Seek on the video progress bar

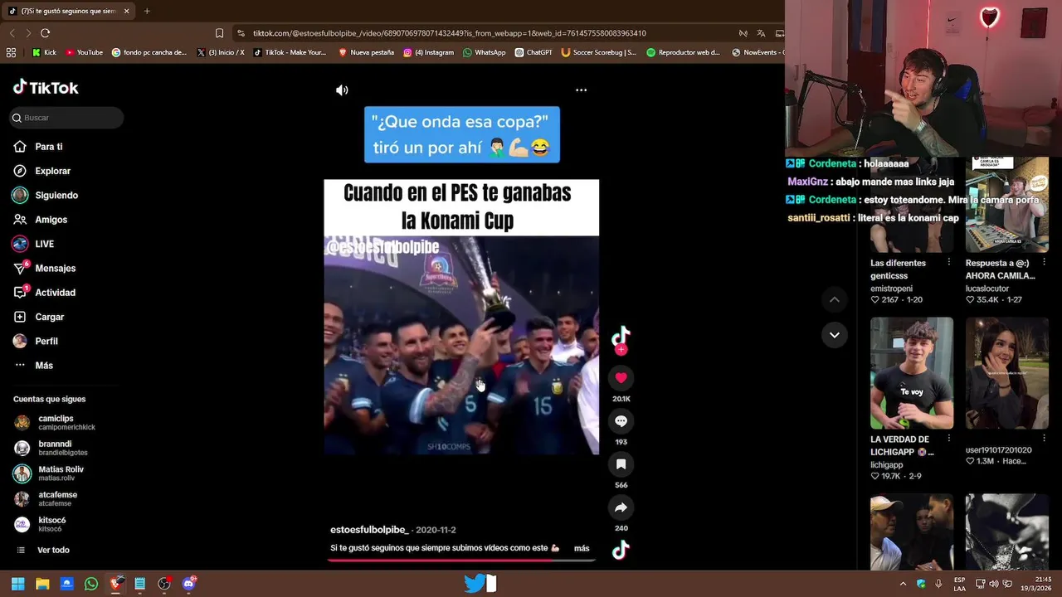point(461,561)
